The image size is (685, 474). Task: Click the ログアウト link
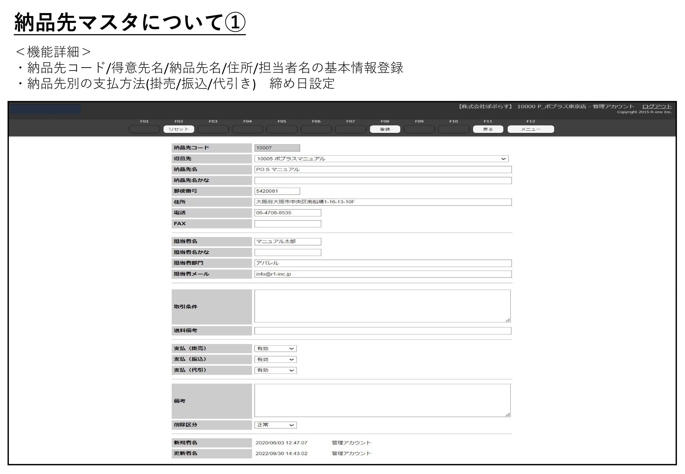click(x=657, y=106)
